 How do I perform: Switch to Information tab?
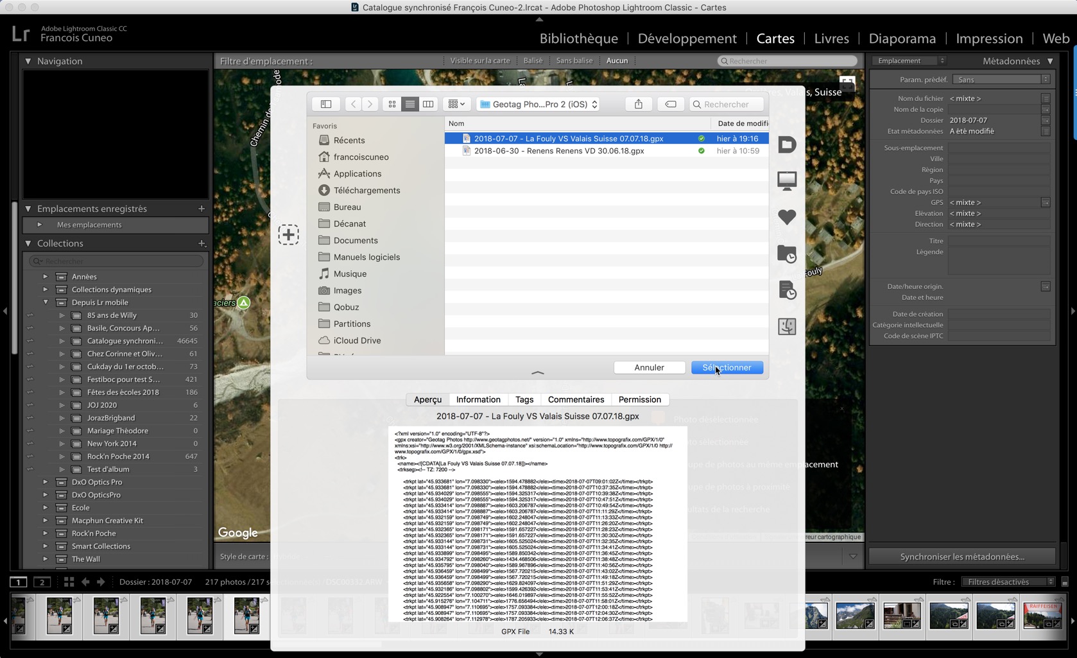(x=478, y=399)
